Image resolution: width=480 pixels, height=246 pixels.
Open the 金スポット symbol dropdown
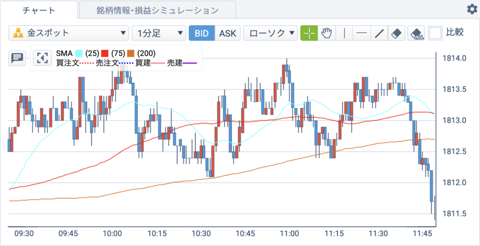(68, 33)
